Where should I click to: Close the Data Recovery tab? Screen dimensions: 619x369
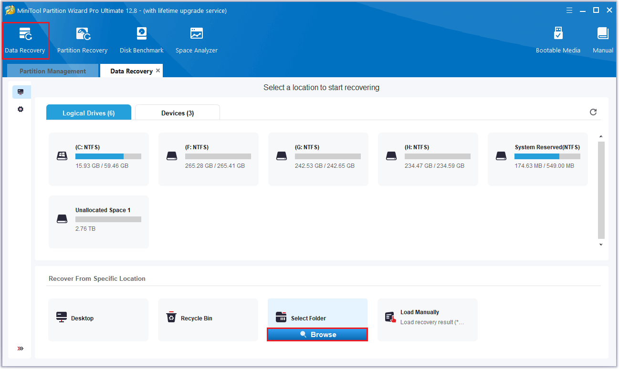(158, 71)
